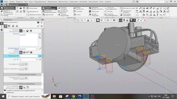Toggle the filter funnel button in viewport toolbar
The width and height of the screenshot is (177, 99).
pyautogui.click(x=131, y=20)
